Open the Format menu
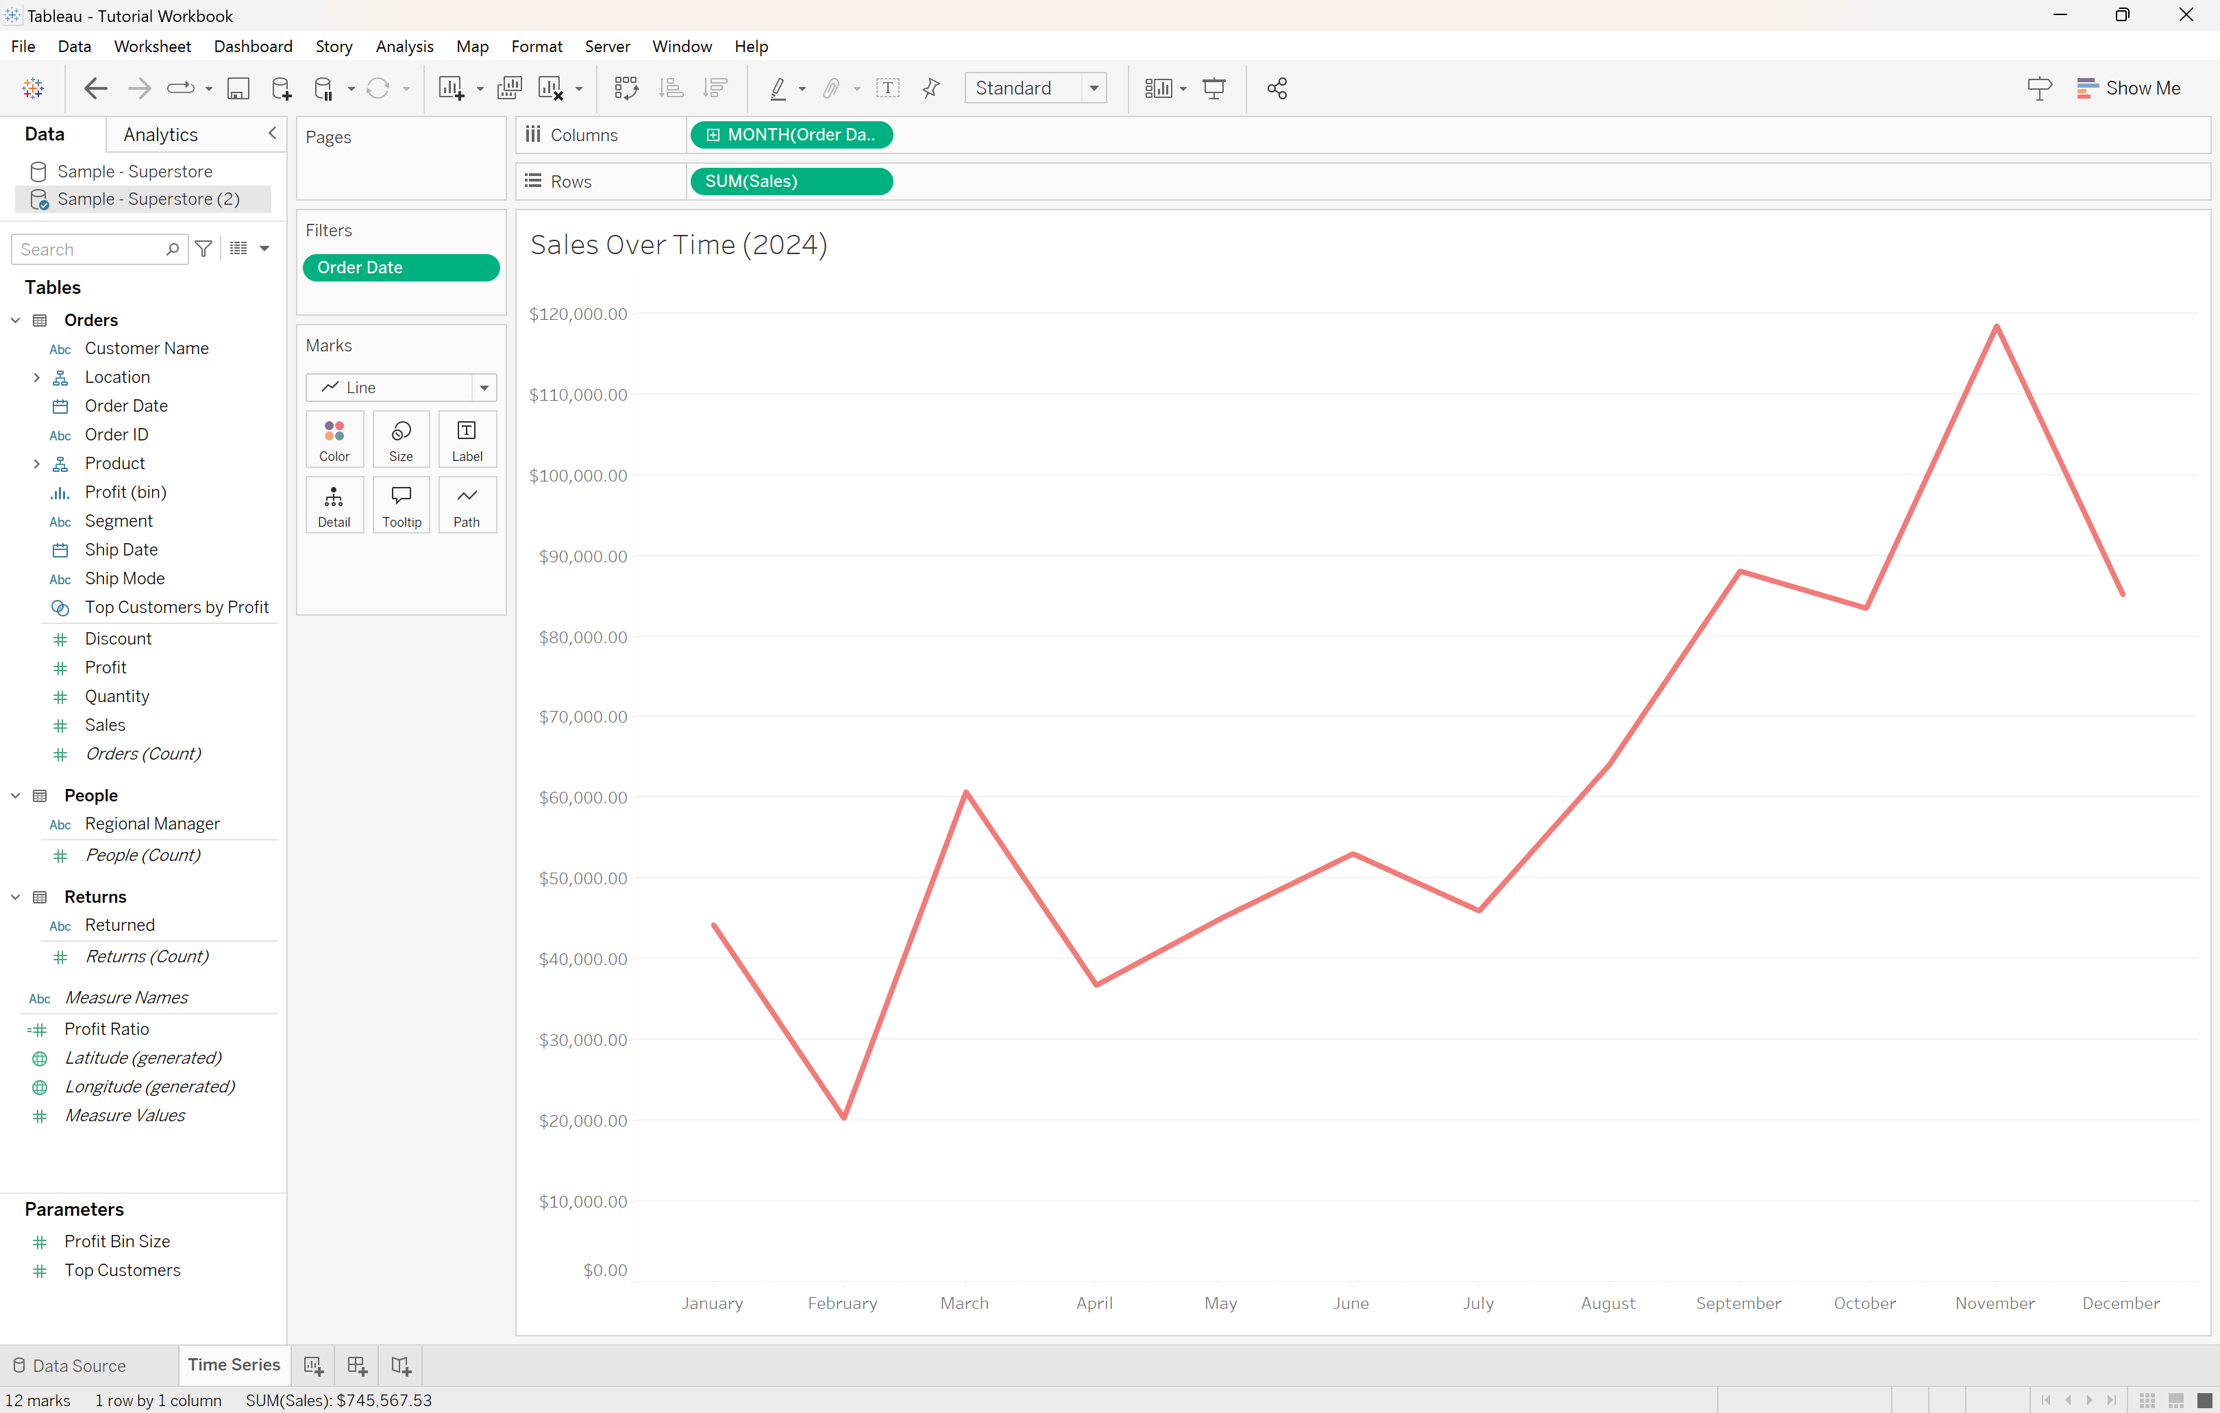2220x1413 pixels. [534, 45]
